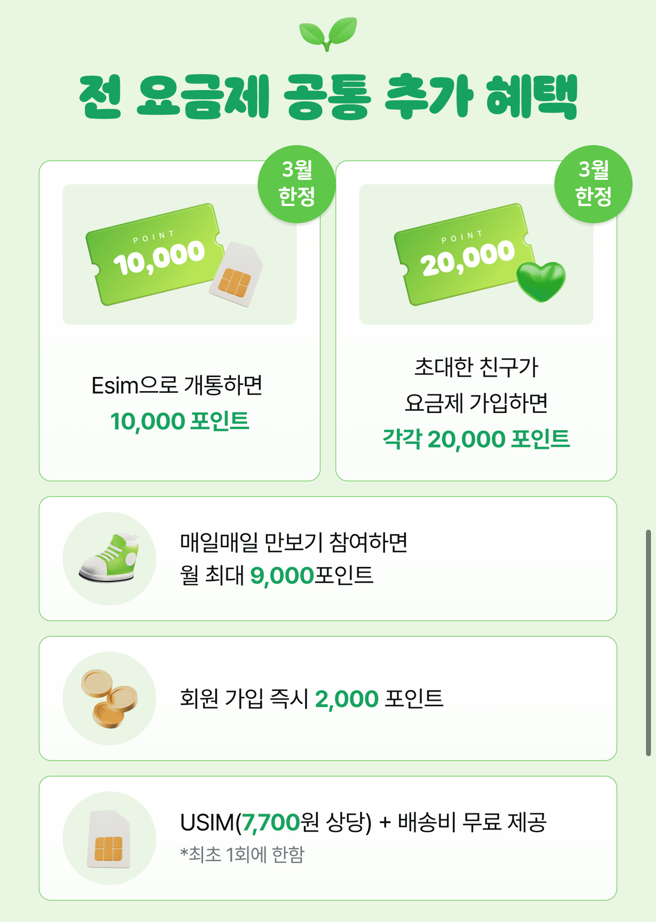
Task: Click the '회원 가입 즉시 2,000 포인트' text
Action: pyautogui.click(x=312, y=698)
